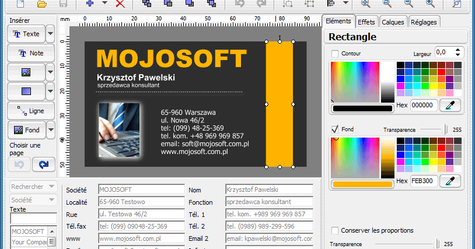Undo the last action in top toolbar
Screen dimensions: 475x249
(x=239, y=3)
